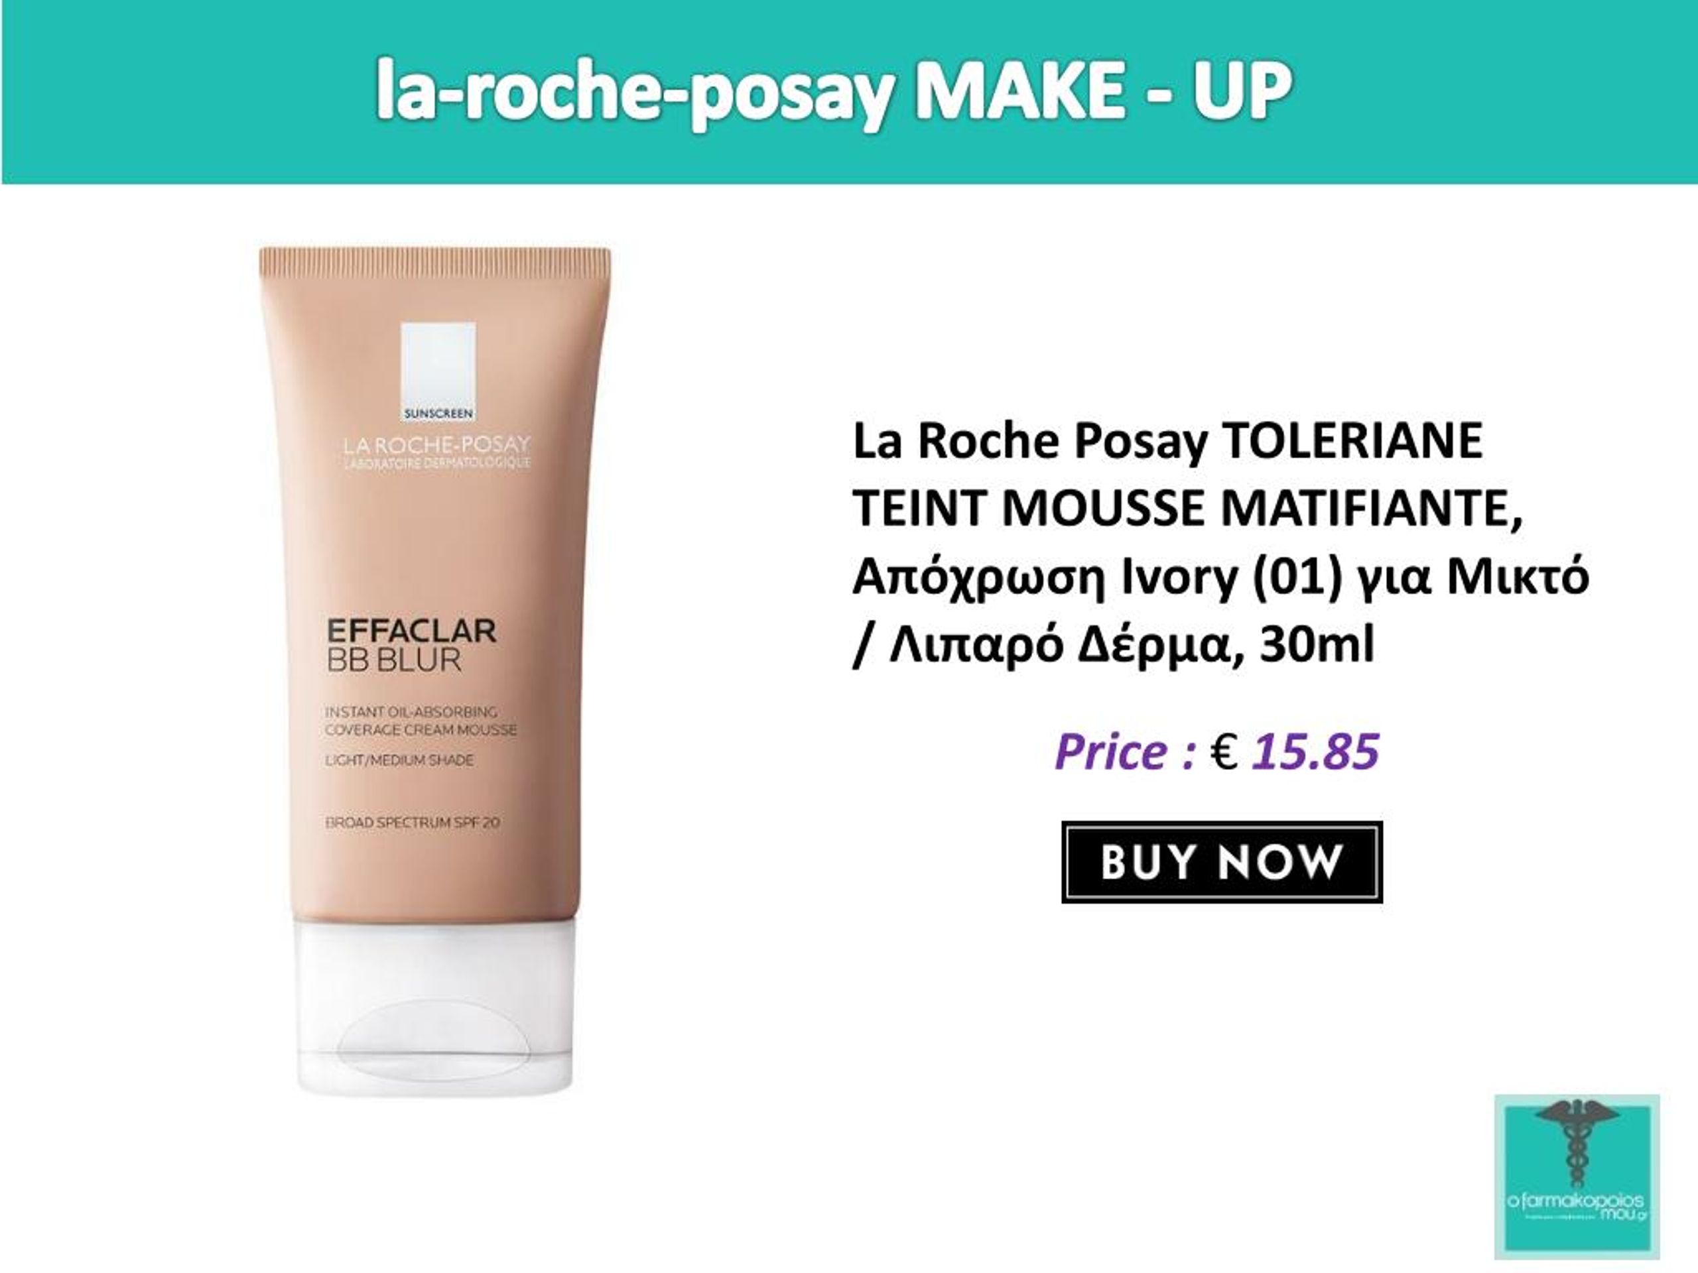Open the ofarmakopoiosmou logo at bottom corner
The width and height of the screenshot is (1698, 1273).
tap(1577, 1177)
